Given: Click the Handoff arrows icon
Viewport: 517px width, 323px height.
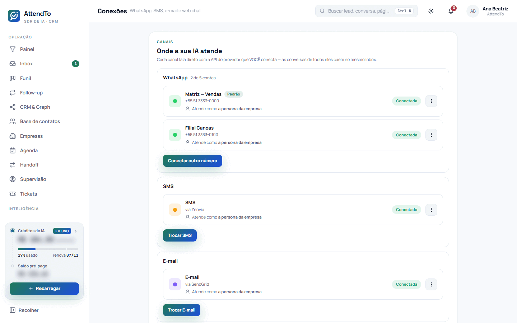Looking at the screenshot, I should tap(13, 165).
